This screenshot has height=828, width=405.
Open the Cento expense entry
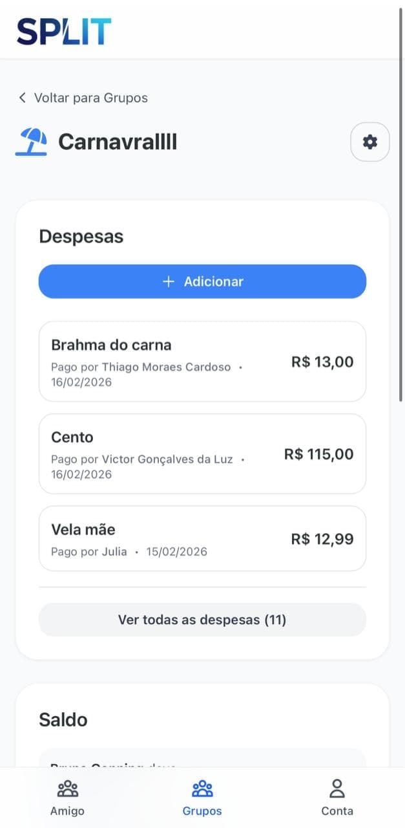coord(202,454)
